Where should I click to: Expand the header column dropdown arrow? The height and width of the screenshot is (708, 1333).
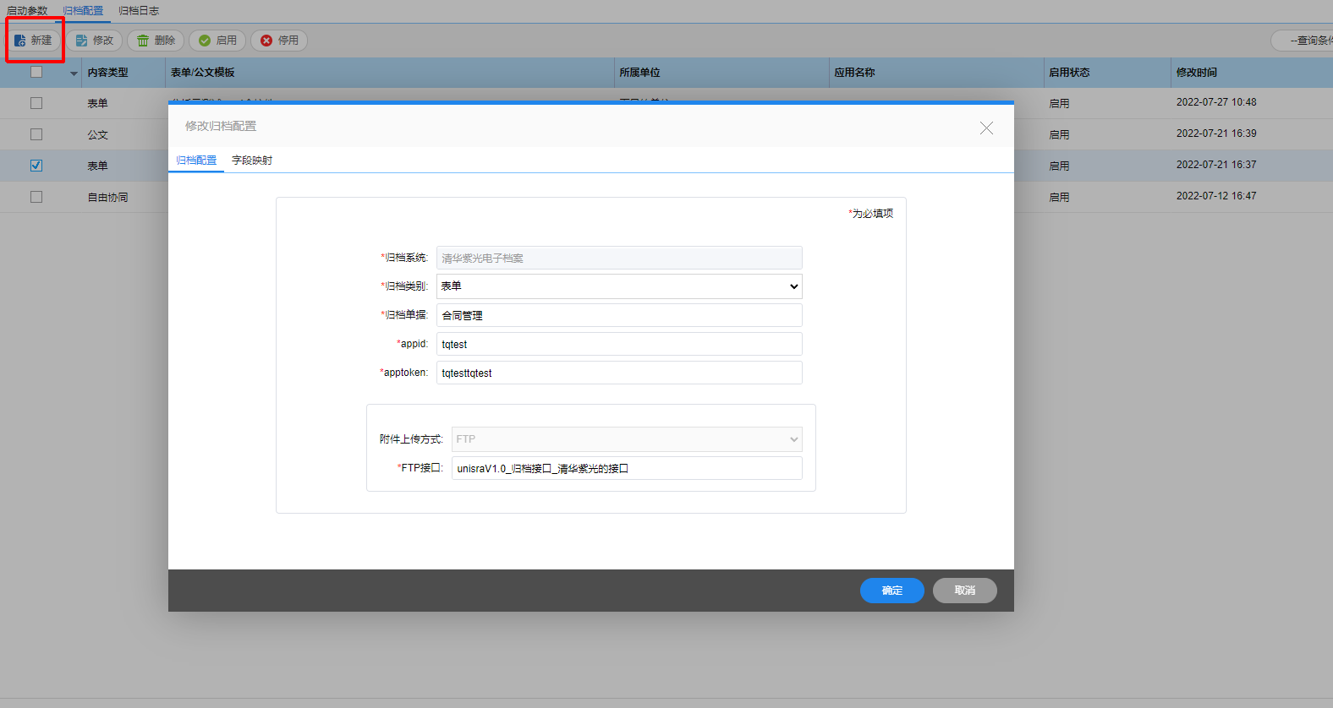point(74,74)
